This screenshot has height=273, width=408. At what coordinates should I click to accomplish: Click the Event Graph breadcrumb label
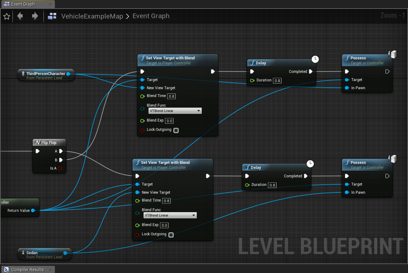tap(151, 16)
